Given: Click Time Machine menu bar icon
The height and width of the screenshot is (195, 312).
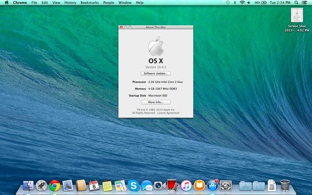Looking at the screenshot, I should pyautogui.click(x=228, y=2).
